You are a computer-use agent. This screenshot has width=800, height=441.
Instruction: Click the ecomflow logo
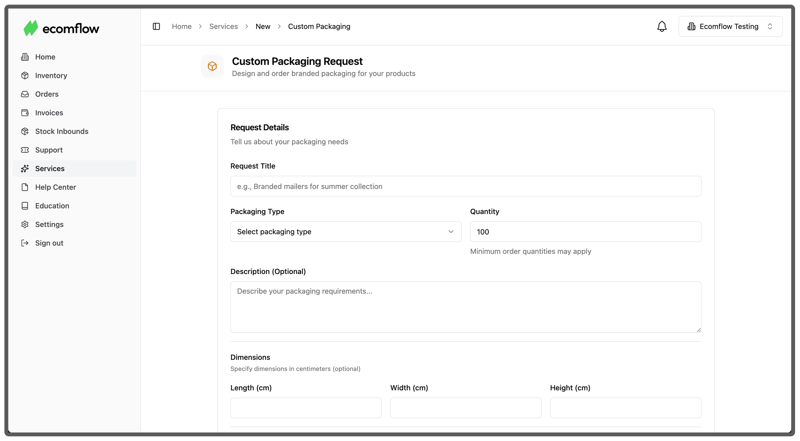tap(62, 28)
